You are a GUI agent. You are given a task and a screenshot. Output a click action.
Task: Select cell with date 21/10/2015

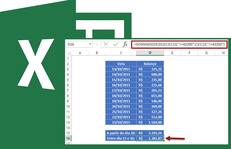point(121,112)
